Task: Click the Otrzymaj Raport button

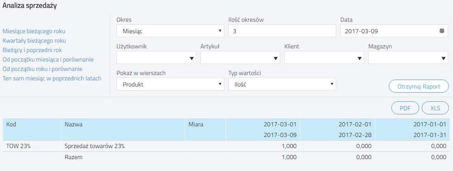Action: tap(419, 86)
